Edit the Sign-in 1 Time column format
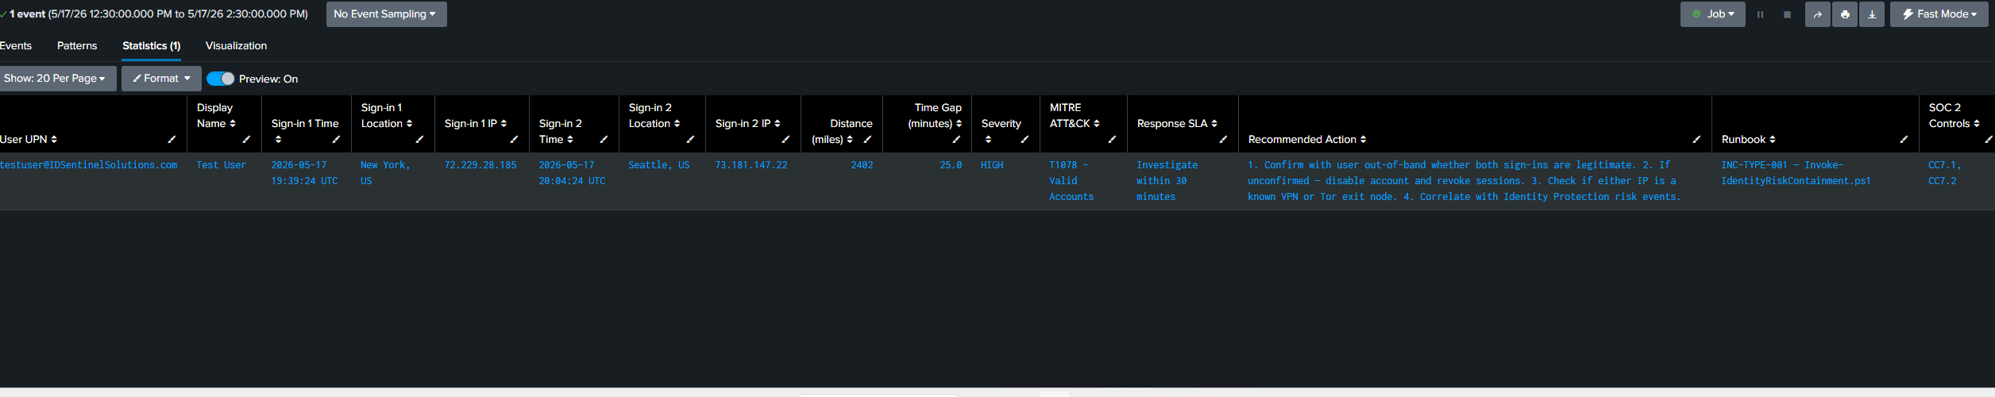Screen dimensions: 1995x397 [336, 140]
